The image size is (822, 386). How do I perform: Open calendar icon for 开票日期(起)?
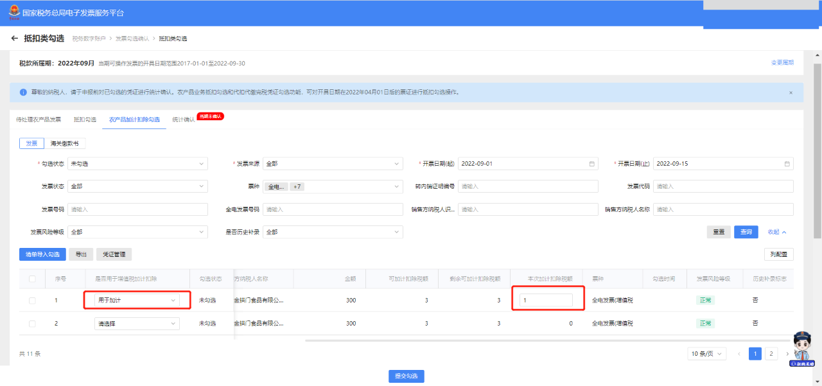pyautogui.click(x=591, y=164)
